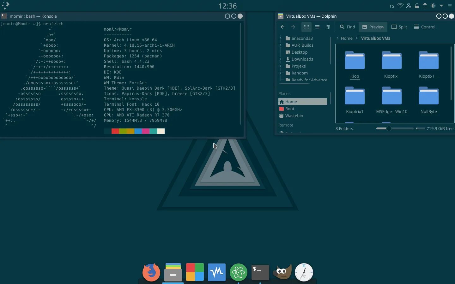The height and width of the screenshot is (284, 455).
Task: Go forward in Dolphin navigation history
Action: [293, 27]
